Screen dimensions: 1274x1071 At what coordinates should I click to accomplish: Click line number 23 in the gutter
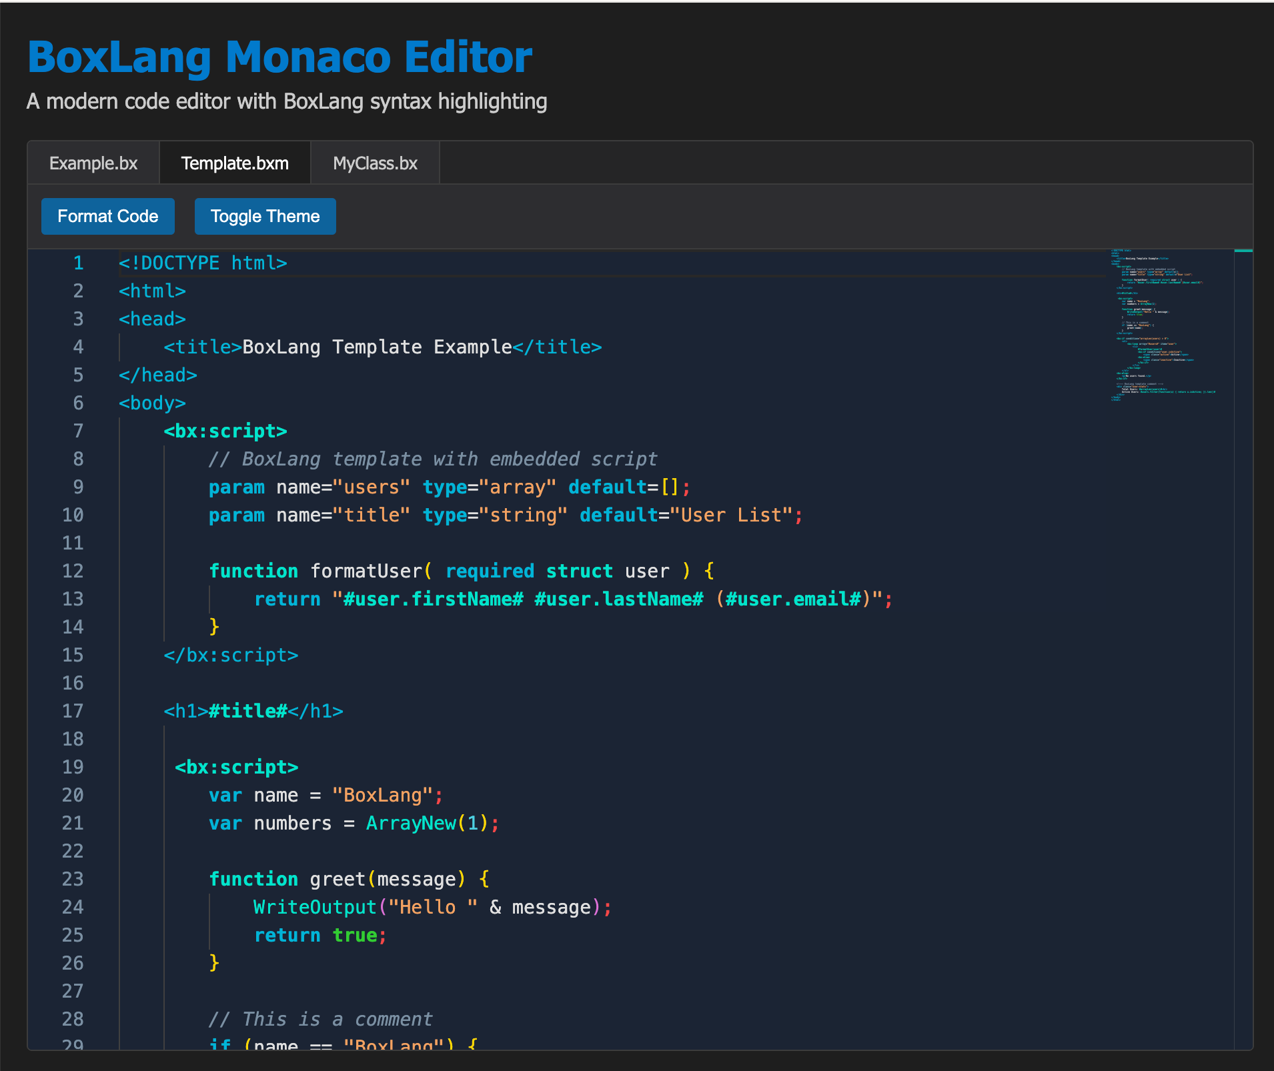73,880
